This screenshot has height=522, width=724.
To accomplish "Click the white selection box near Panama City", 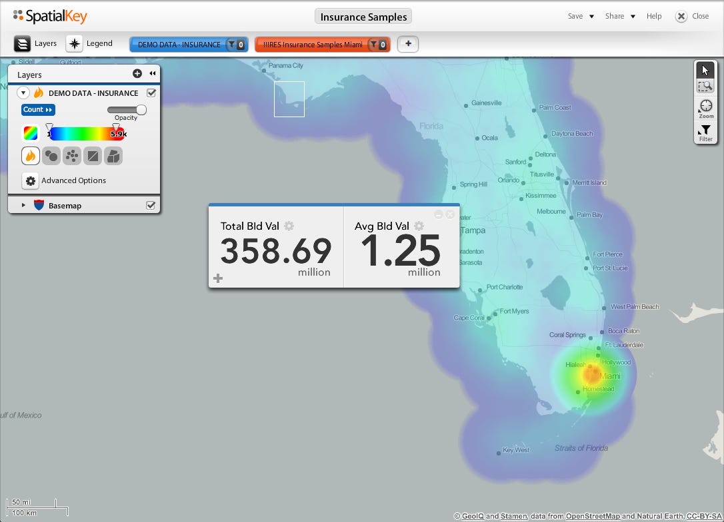I will pyautogui.click(x=289, y=99).
